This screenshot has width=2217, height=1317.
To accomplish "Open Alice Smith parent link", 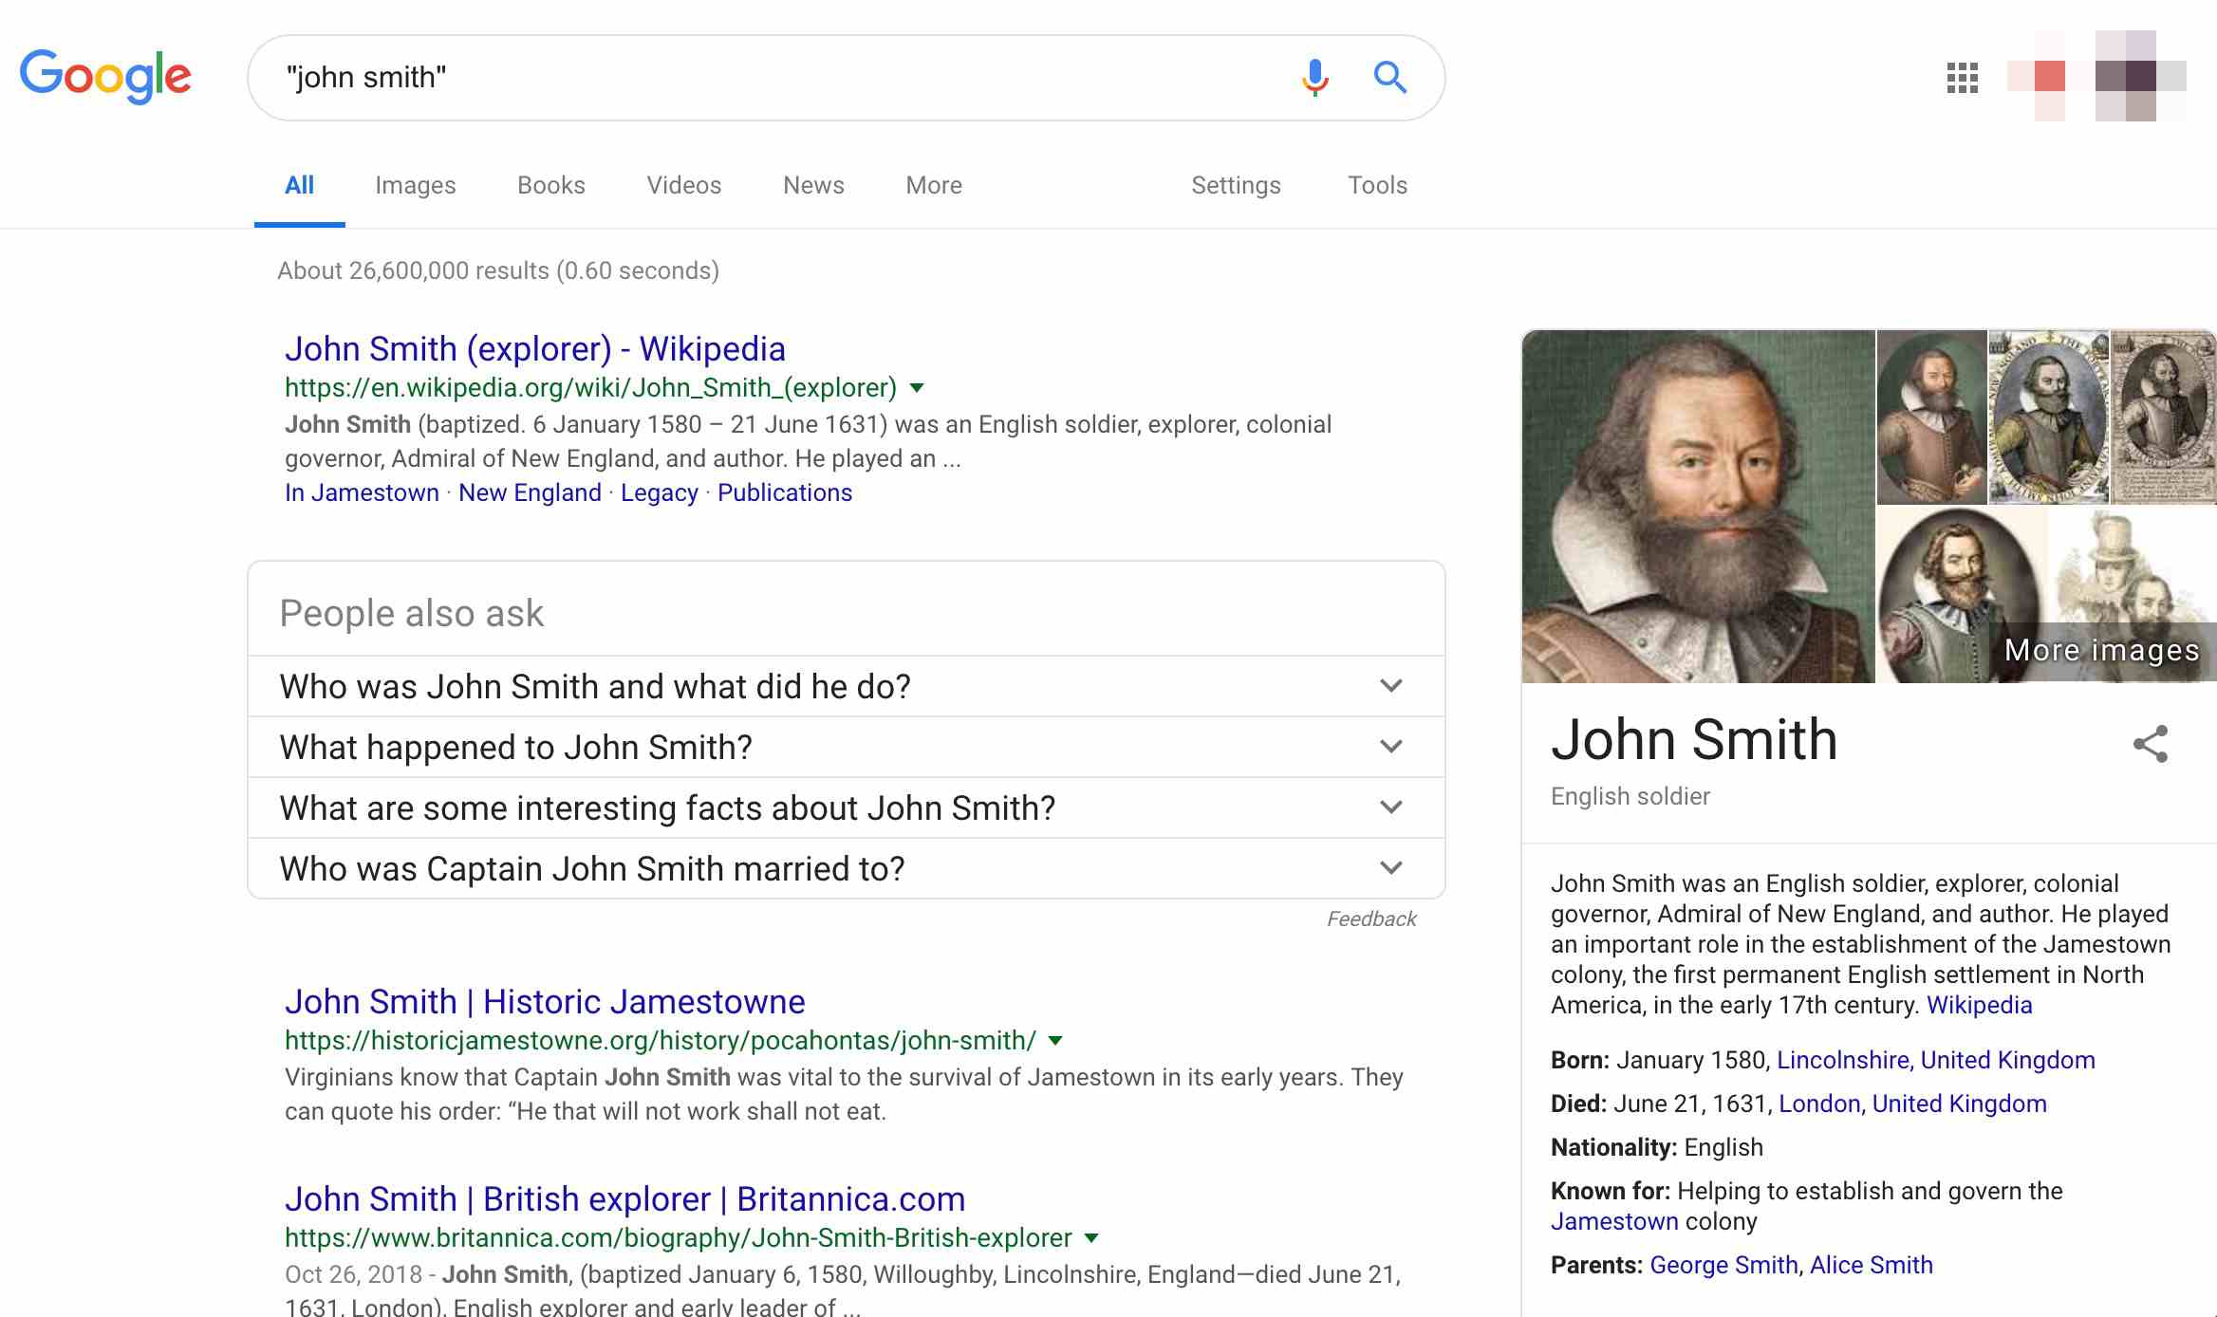I will click(x=1871, y=1266).
